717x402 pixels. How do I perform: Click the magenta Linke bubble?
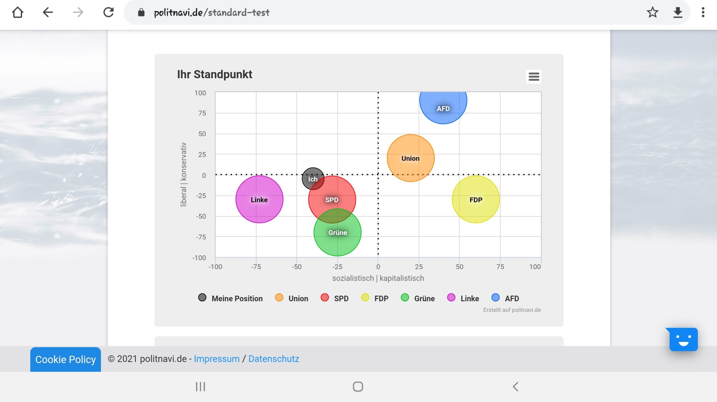tap(259, 199)
